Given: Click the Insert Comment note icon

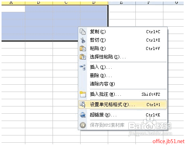Looking at the screenshot, I should tap(83, 94).
